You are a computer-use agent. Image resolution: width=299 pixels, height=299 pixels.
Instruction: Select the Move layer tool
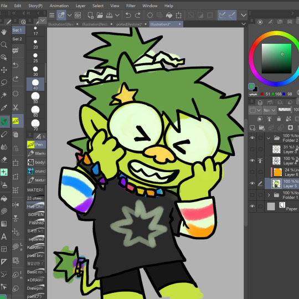[4, 70]
